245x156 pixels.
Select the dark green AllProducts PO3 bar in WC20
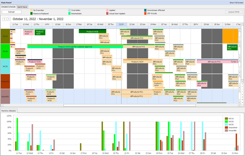coord(232,47)
